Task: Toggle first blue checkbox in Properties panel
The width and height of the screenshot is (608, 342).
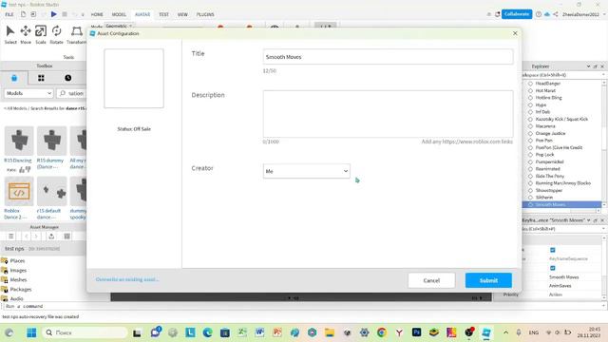Action: 553,250
